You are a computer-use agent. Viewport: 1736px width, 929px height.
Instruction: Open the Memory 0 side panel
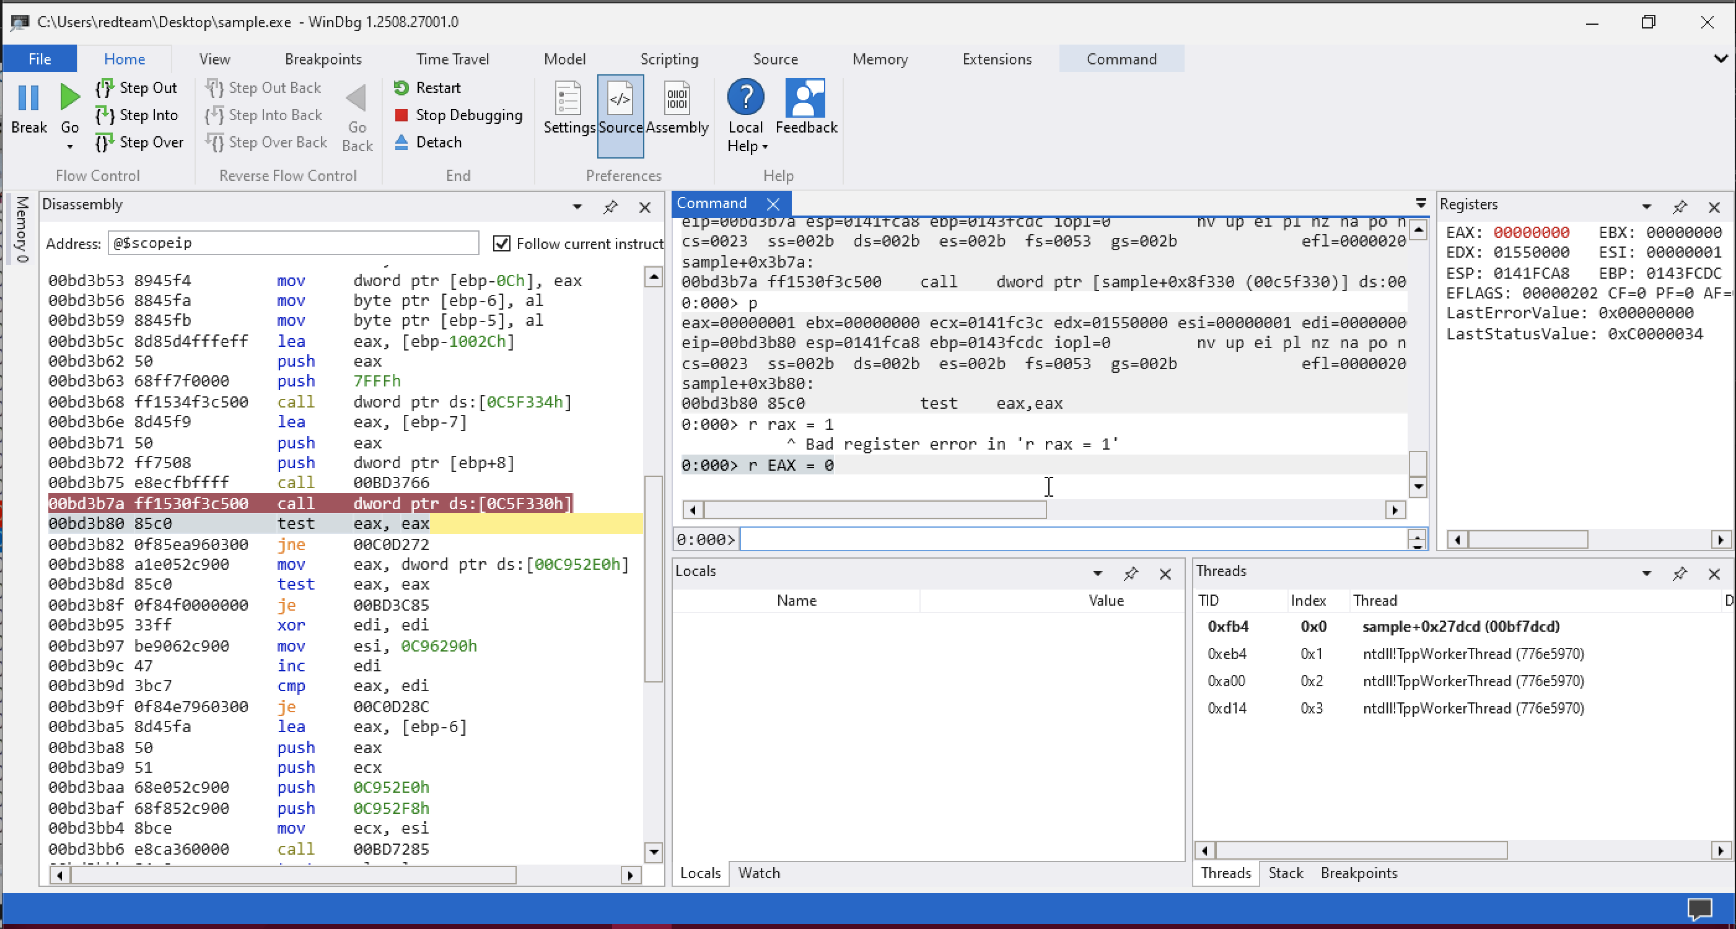pos(22,229)
